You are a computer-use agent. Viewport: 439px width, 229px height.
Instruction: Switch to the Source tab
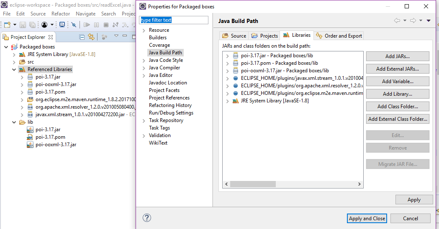234,36
